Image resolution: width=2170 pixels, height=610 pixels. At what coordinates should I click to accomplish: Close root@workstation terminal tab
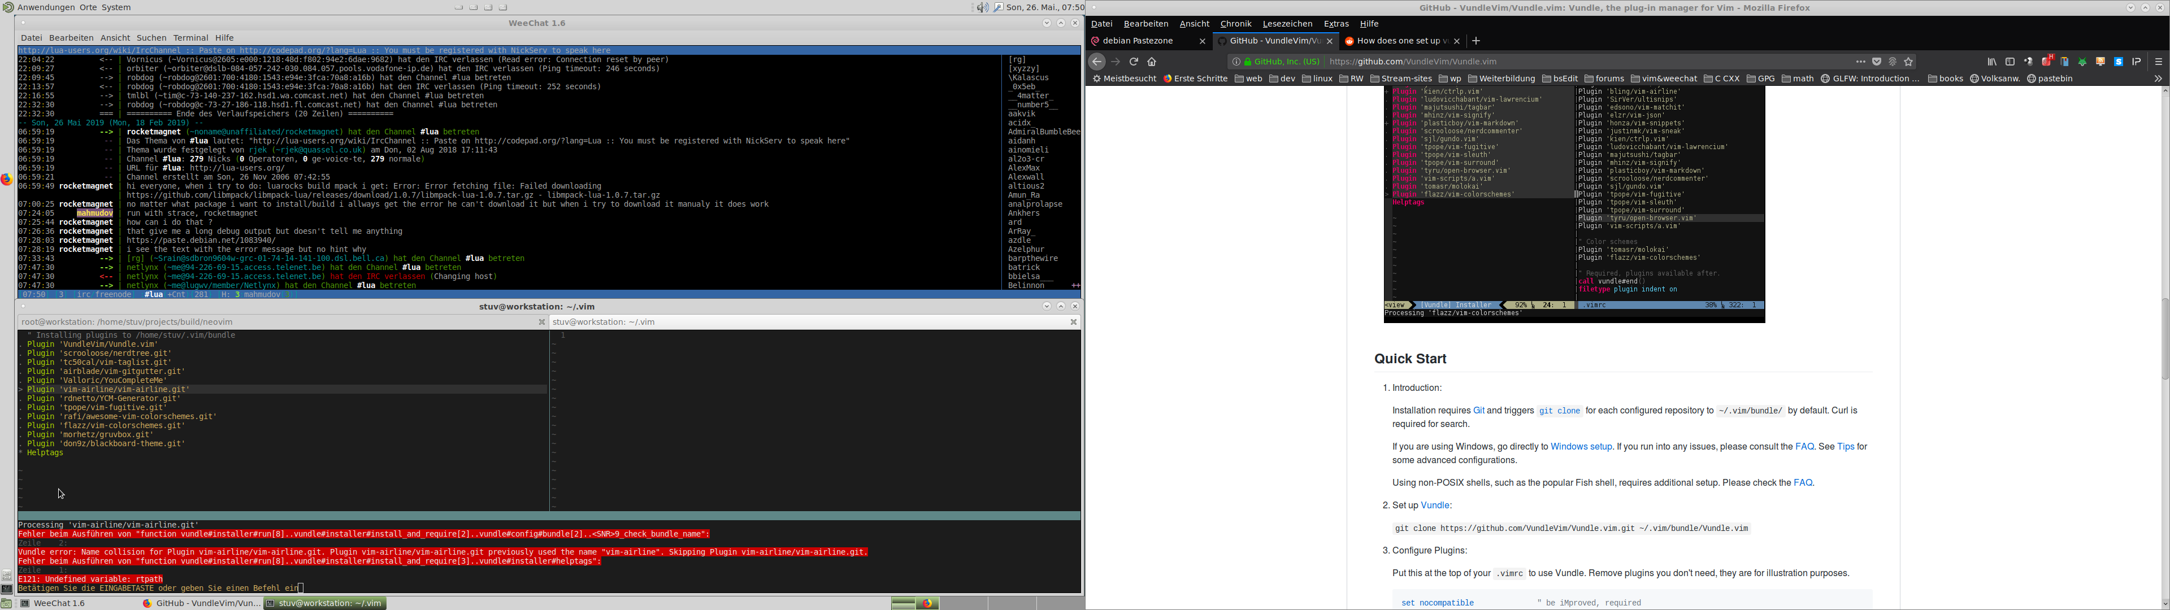click(x=542, y=322)
